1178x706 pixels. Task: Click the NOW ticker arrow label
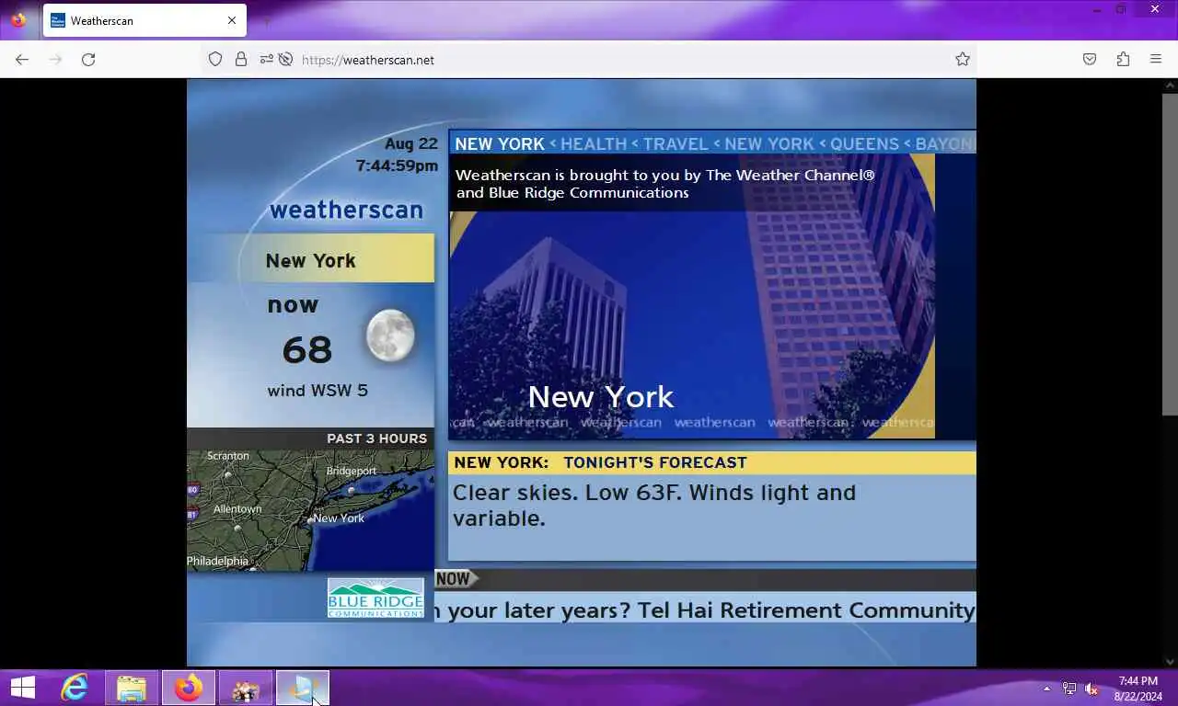[456, 578]
